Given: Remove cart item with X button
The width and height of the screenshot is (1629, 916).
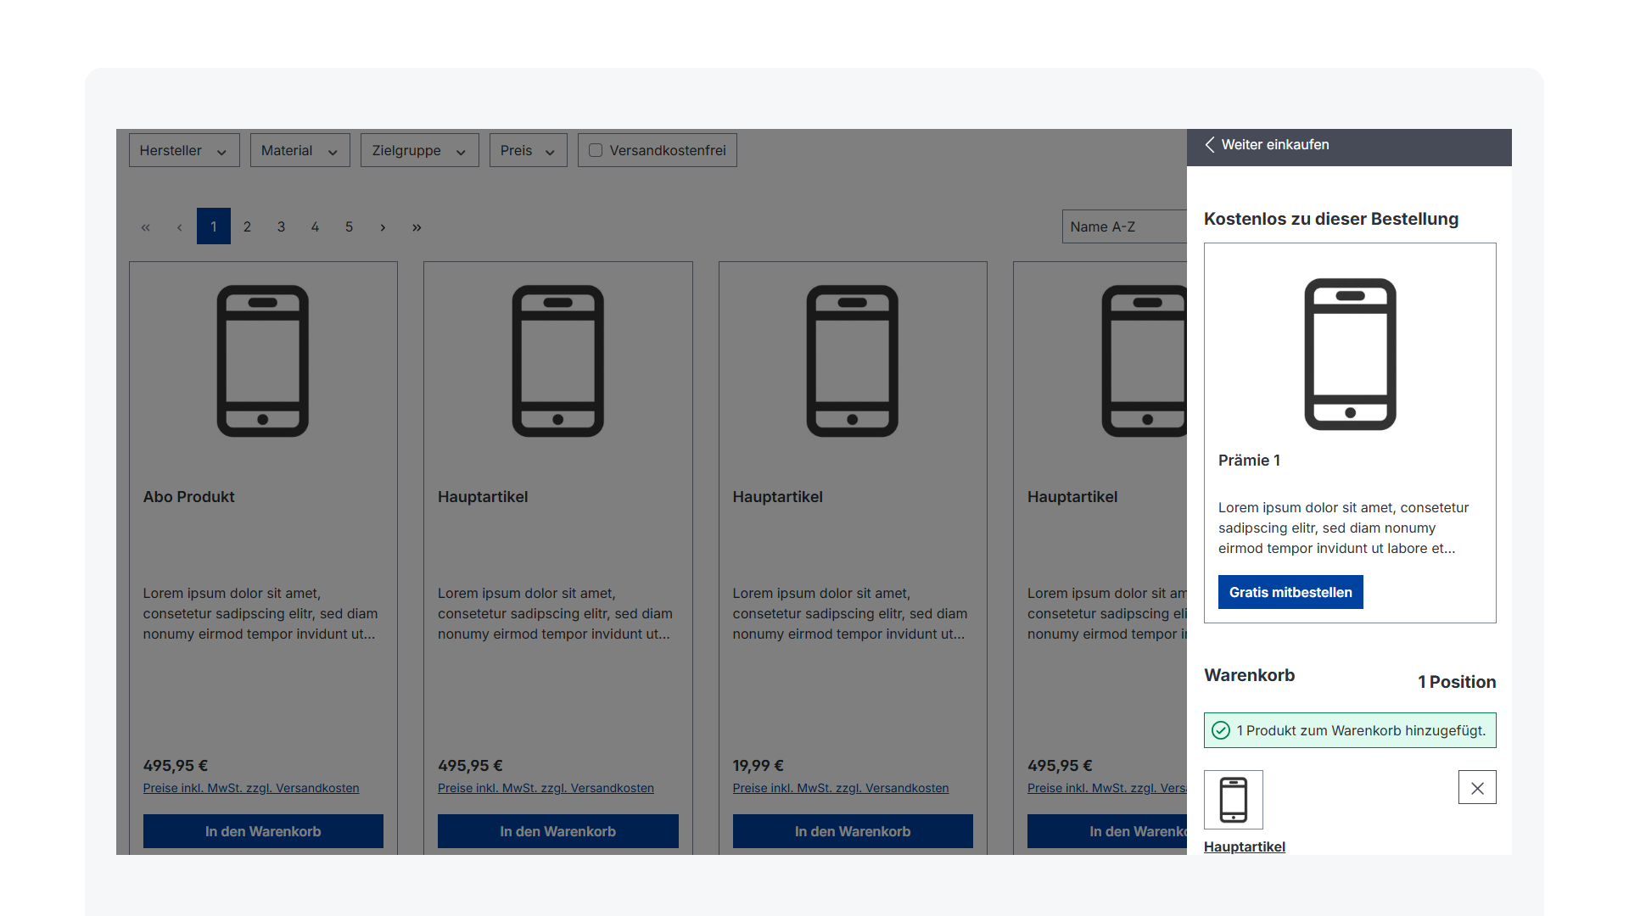Looking at the screenshot, I should [1476, 788].
